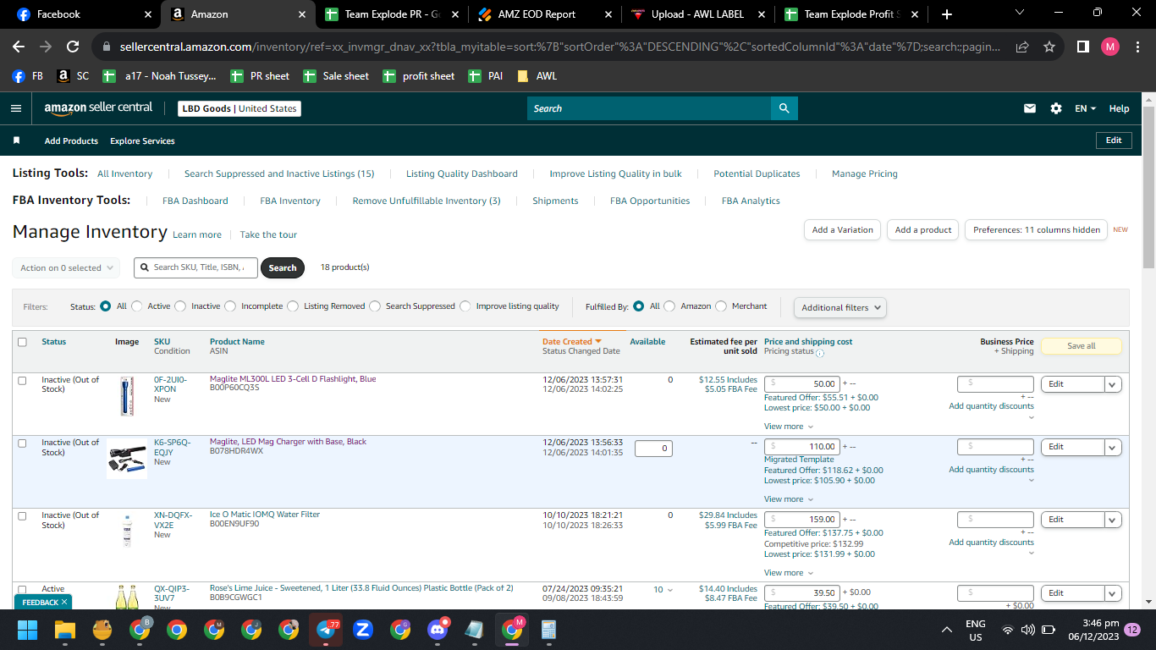Open Edit dropdown arrow for Mag Charger
1156x650 pixels.
[1113, 447]
